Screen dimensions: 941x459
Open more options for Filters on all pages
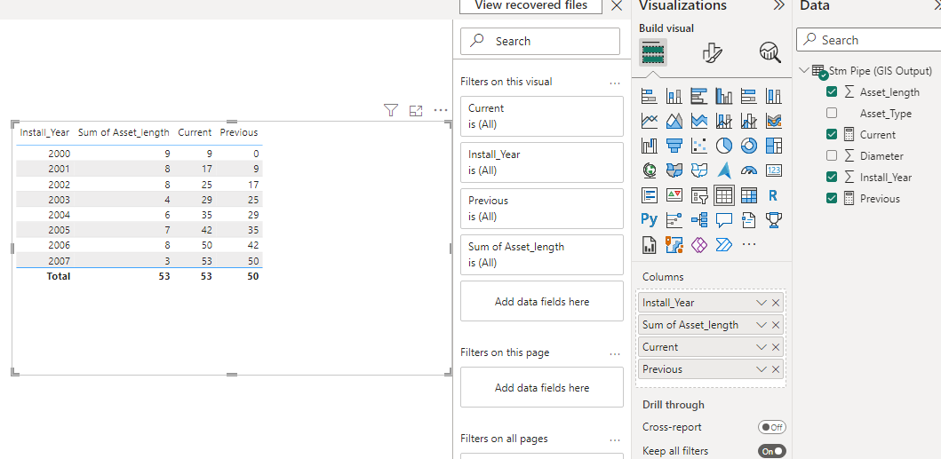615,439
